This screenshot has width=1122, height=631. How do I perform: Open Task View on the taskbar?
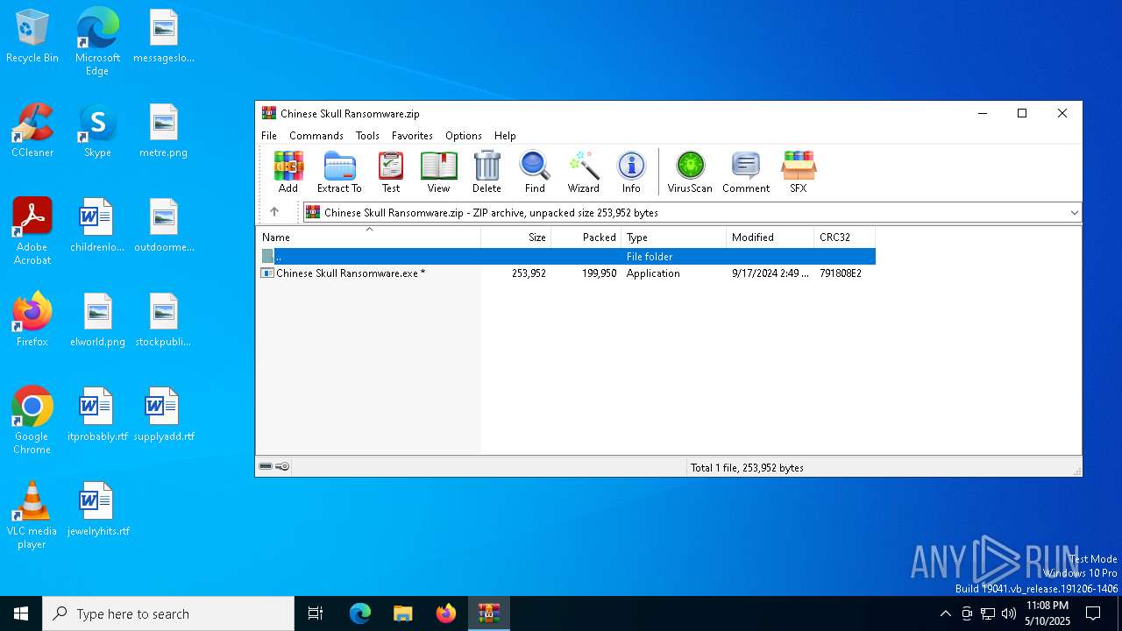(x=316, y=613)
